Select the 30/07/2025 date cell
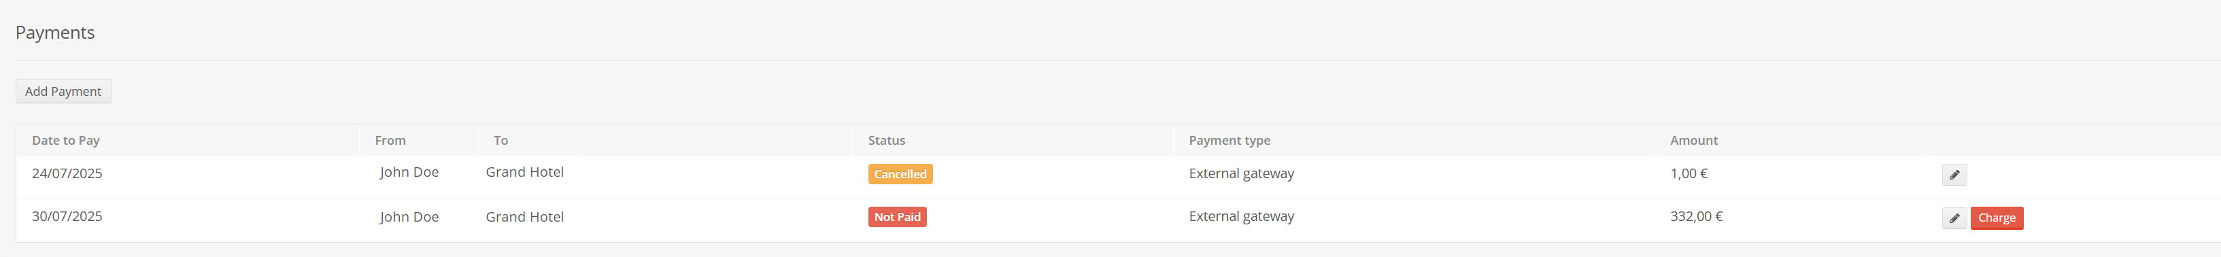Screen dimensions: 2221x257 coord(67,216)
